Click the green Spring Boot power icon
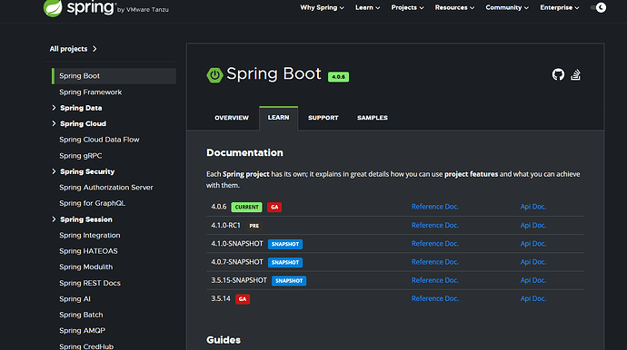Viewport: 627px width, 350px height. [214, 74]
